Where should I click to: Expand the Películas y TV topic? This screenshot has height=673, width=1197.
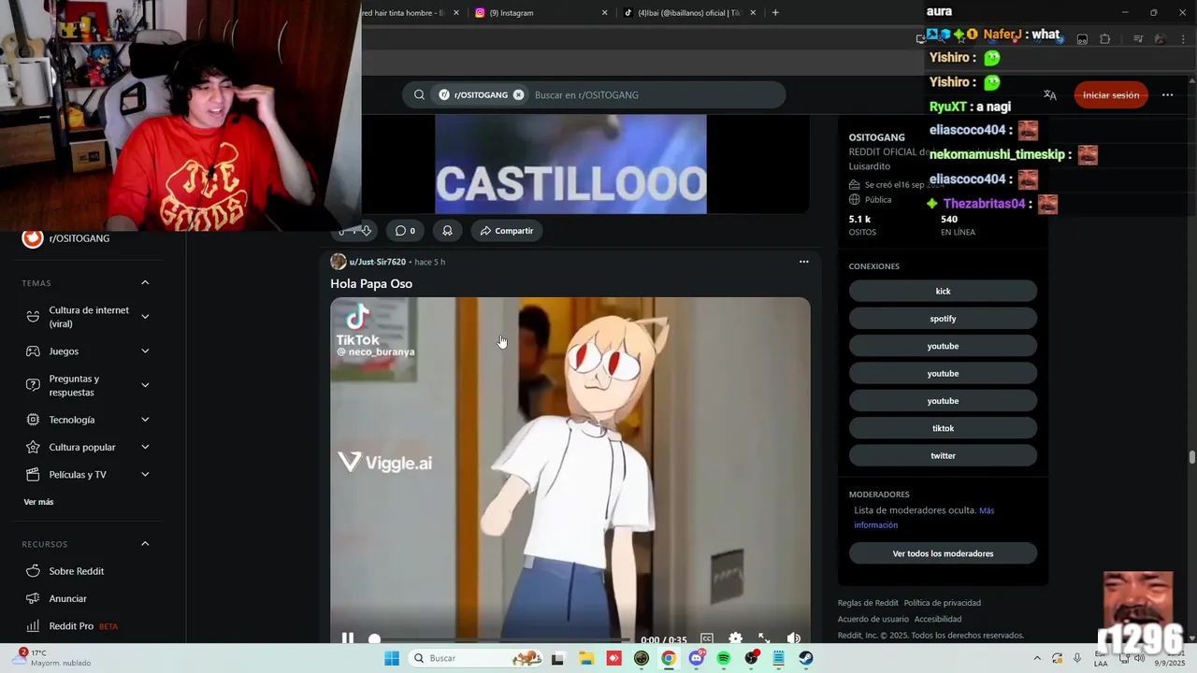(145, 474)
